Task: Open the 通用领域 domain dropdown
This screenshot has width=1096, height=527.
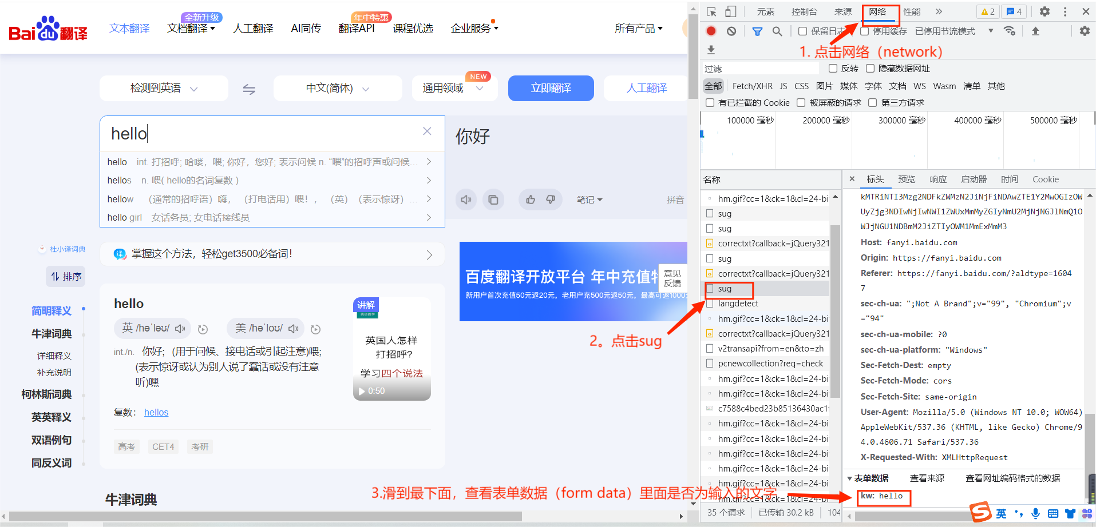Action: pyautogui.click(x=454, y=89)
